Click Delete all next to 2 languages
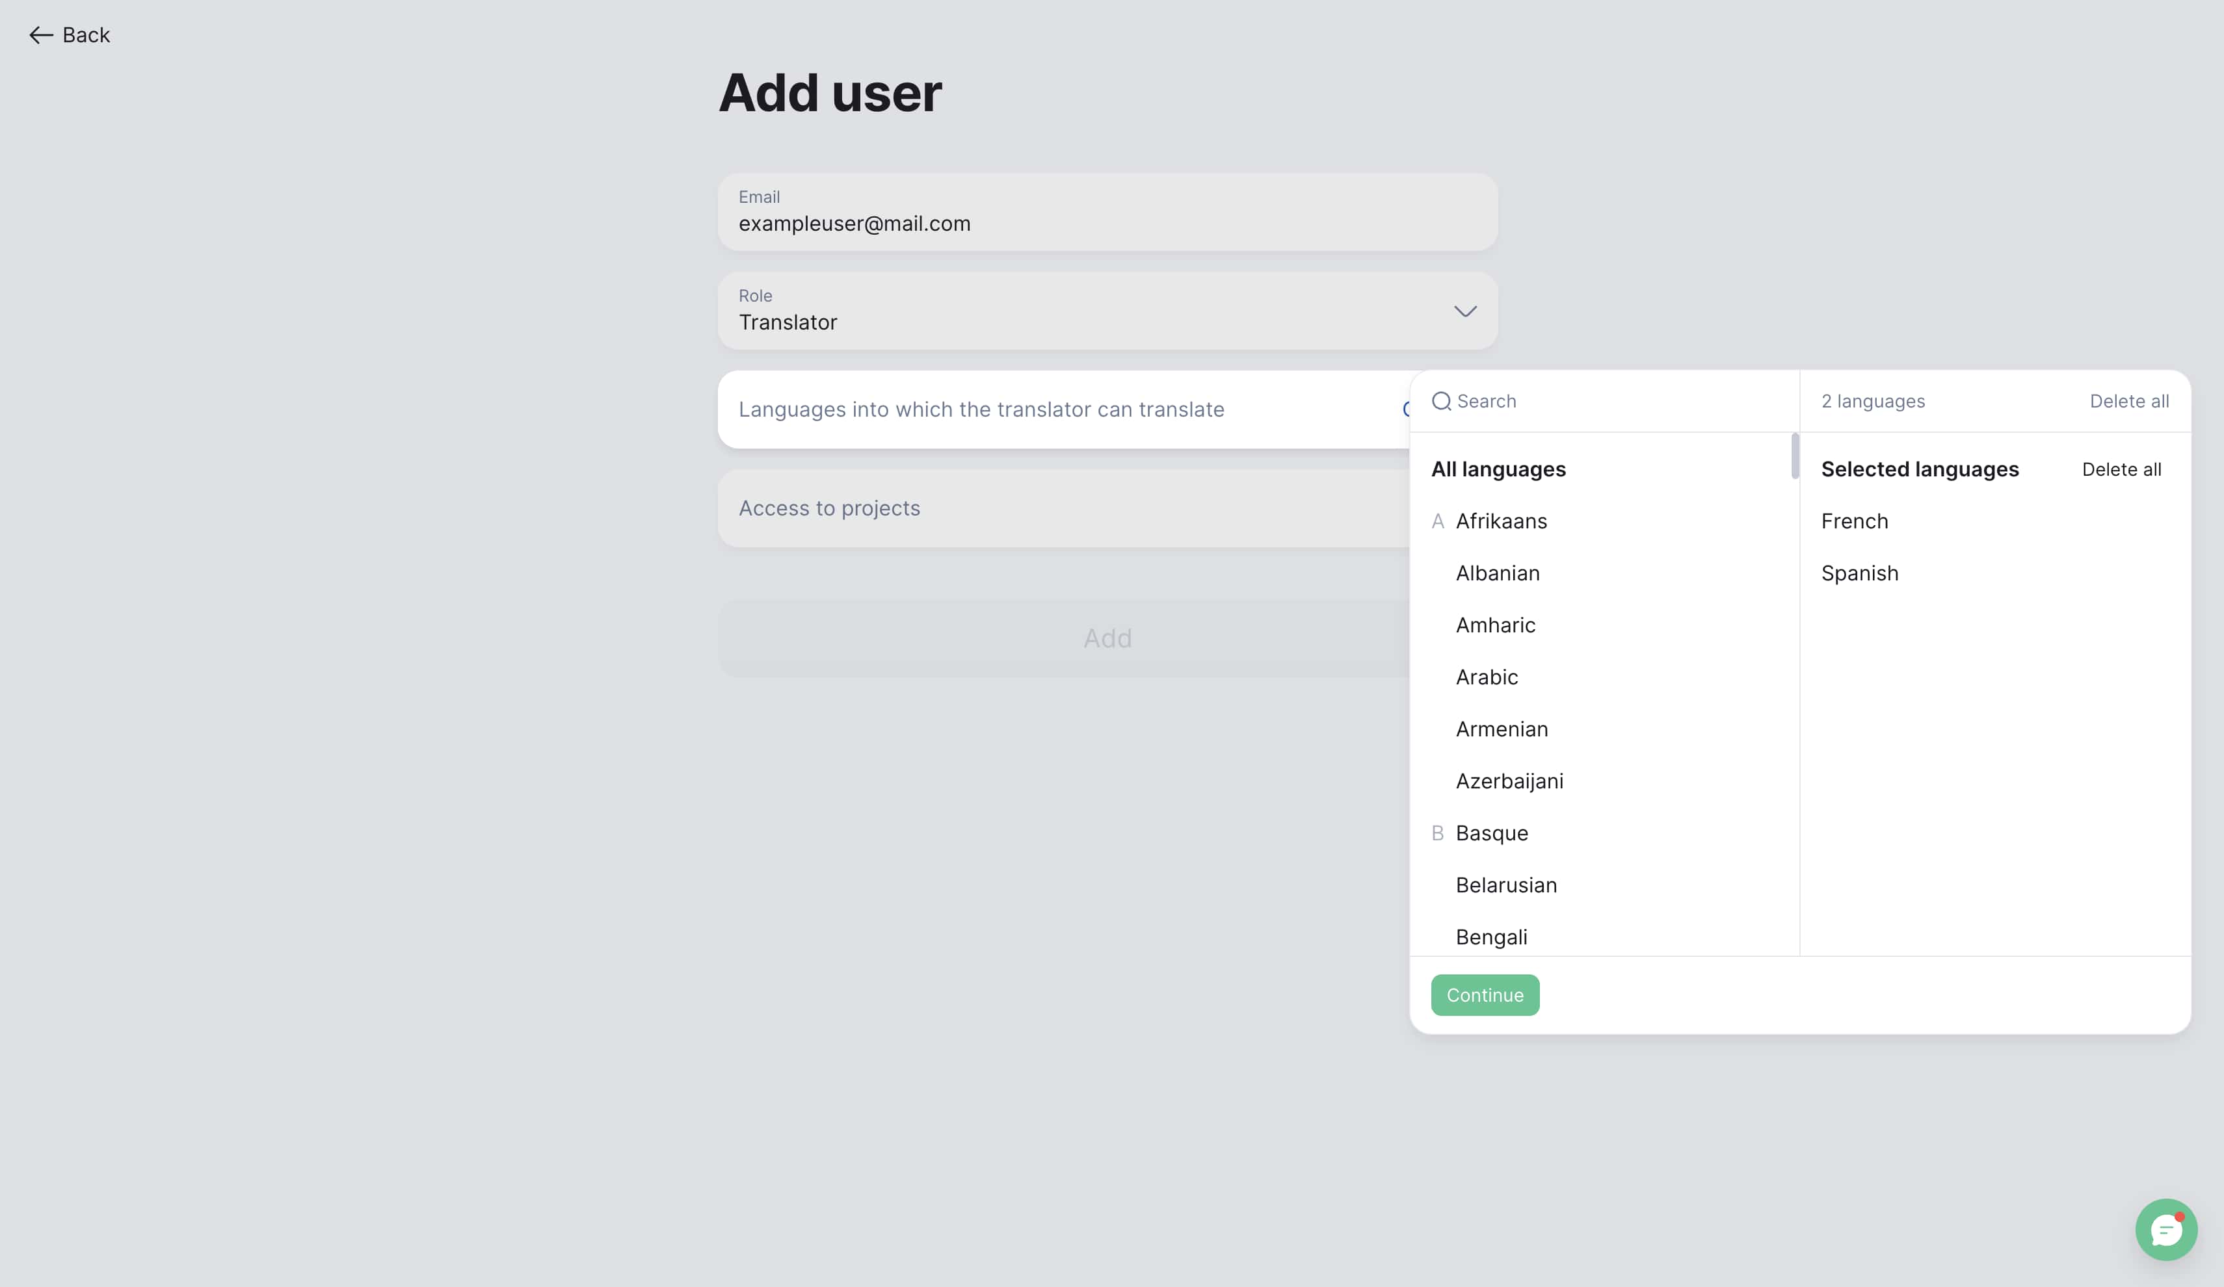Image resolution: width=2224 pixels, height=1287 pixels. pyautogui.click(x=2128, y=401)
